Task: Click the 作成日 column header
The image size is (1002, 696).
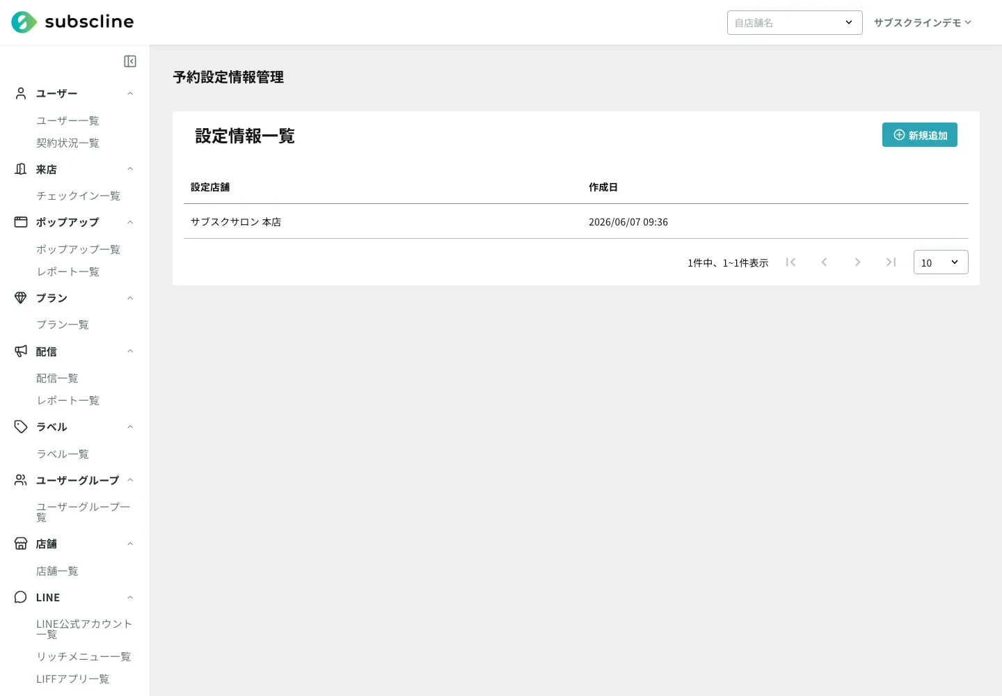Action: point(603,187)
